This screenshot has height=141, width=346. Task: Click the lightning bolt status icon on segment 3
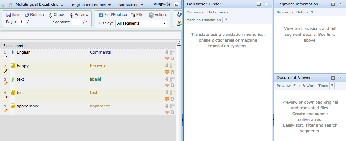[13, 79]
